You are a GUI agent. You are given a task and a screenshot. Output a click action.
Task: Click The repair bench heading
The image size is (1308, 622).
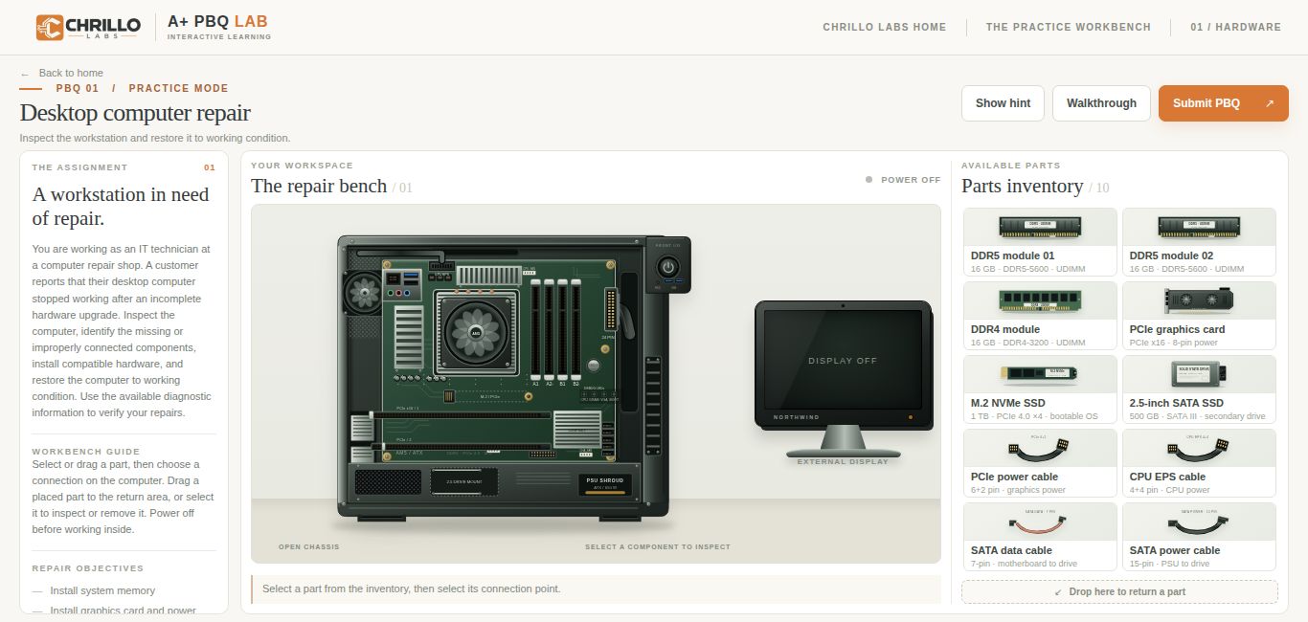point(319,186)
